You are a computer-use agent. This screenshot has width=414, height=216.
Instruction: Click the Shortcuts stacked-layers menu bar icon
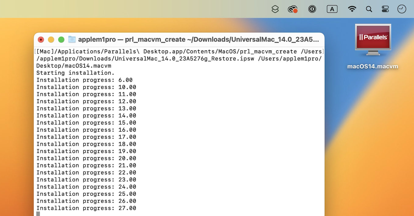[275, 9]
